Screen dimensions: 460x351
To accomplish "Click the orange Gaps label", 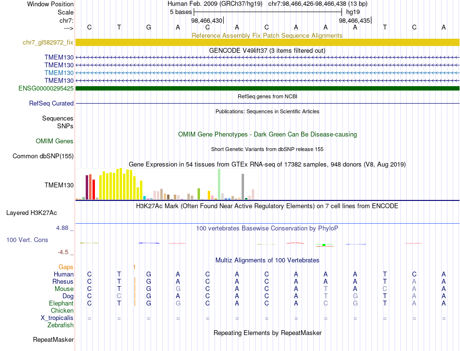I will click(x=66, y=267).
